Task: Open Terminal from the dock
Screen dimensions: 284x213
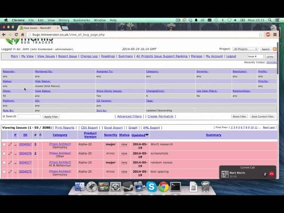Action: 175,186
